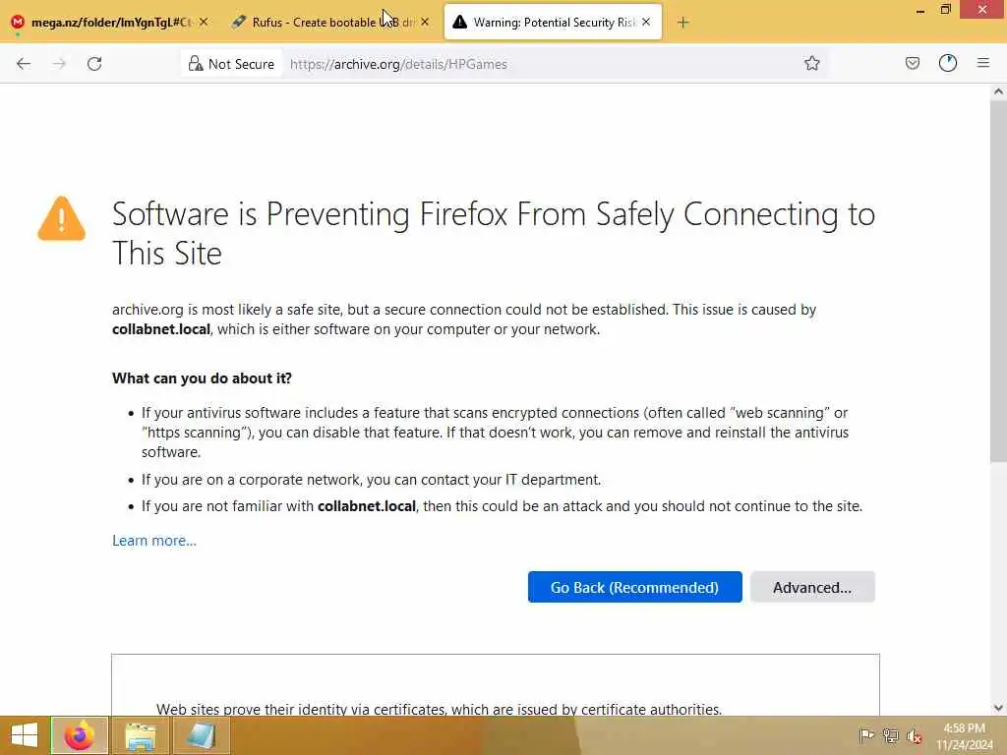The image size is (1007, 755).
Task: Open the Firefox account icon
Action: (x=947, y=63)
